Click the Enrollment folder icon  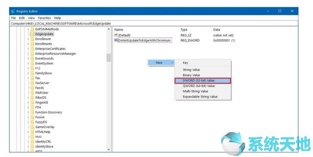[32, 39]
